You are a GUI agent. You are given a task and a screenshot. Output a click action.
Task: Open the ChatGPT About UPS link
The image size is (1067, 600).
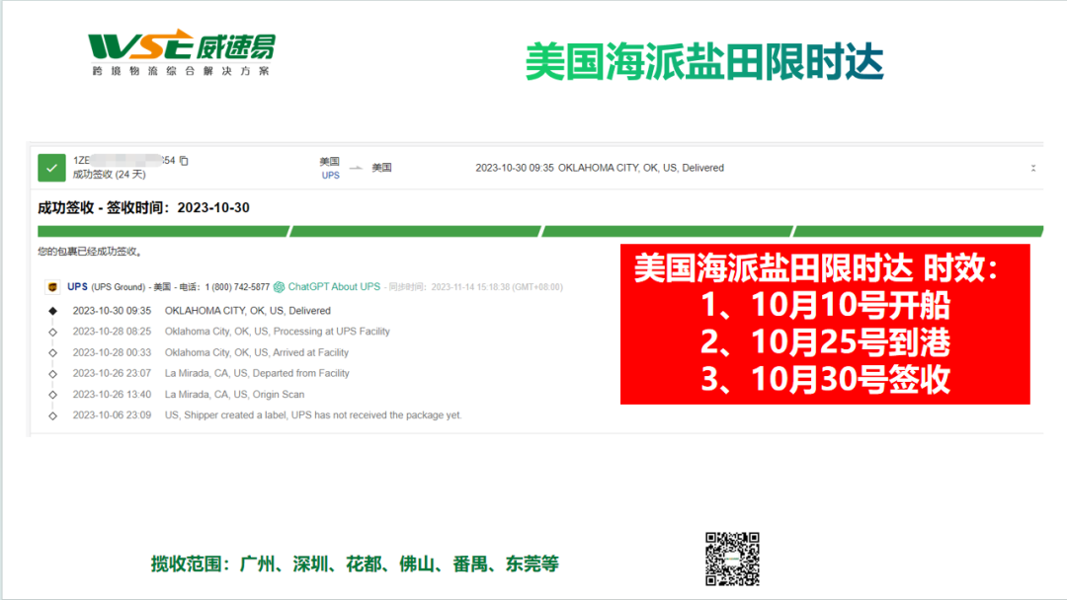coord(334,287)
